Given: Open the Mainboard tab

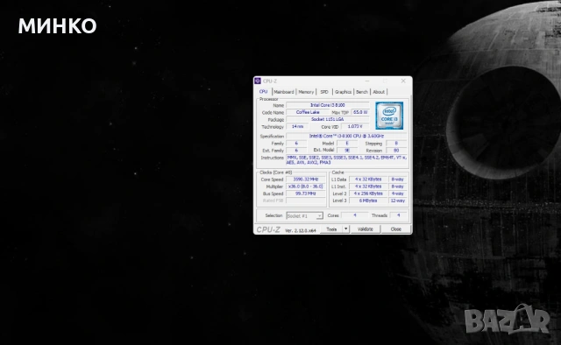Looking at the screenshot, I should coord(284,92).
